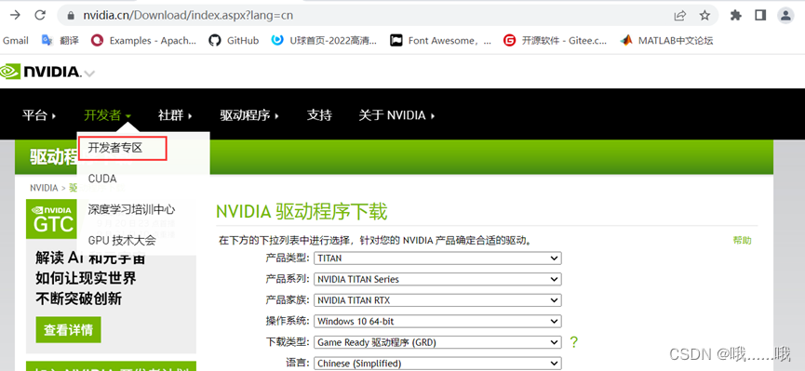Click the share page icon
The height and width of the screenshot is (371, 805).
(679, 16)
